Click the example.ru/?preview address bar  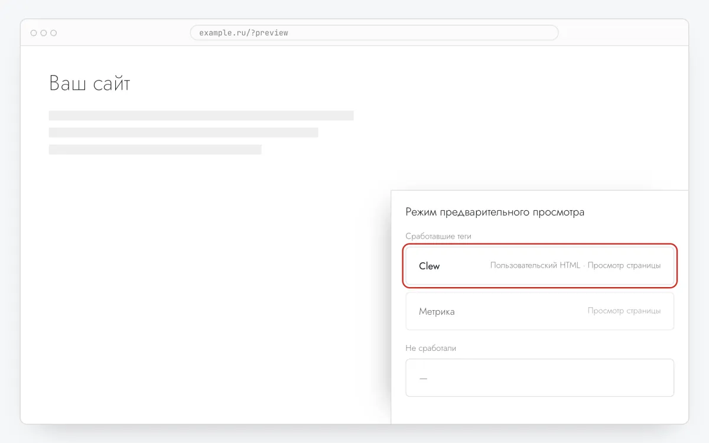(374, 32)
